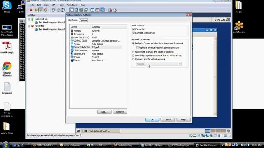Open the VM menu
The width and height of the screenshot is (264, 148).
click(x=54, y=5)
